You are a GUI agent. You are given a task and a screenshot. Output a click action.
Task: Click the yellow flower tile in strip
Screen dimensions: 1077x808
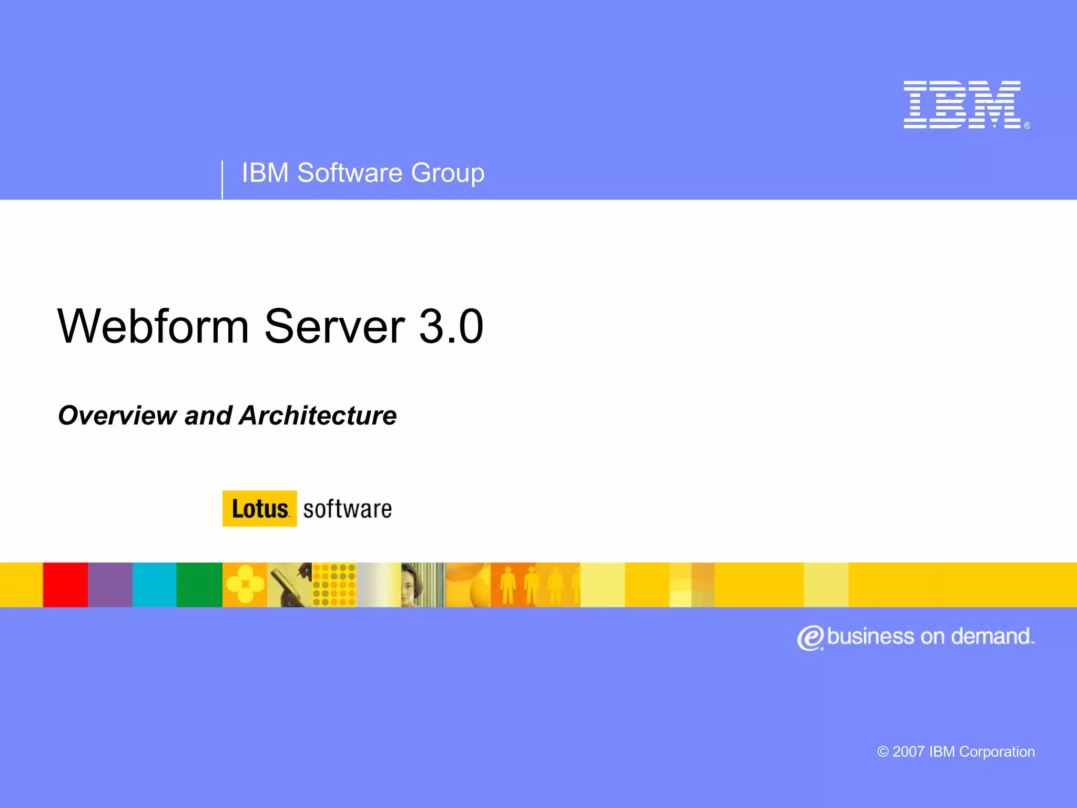(x=245, y=584)
